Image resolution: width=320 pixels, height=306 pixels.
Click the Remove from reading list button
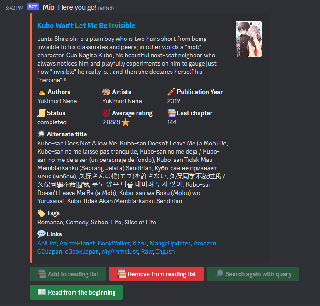tap(156, 274)
